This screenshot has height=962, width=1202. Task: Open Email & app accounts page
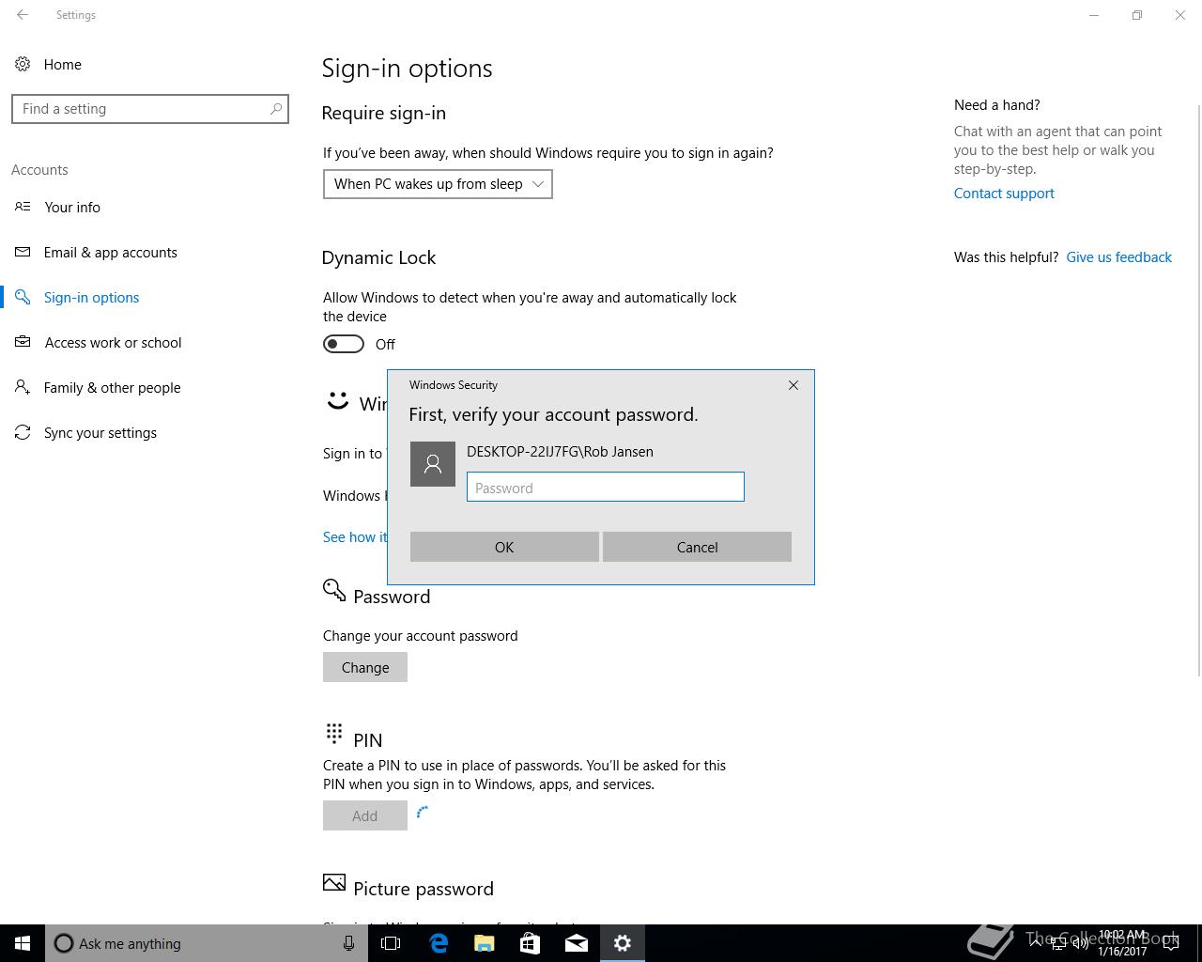[x=110, y=252]
